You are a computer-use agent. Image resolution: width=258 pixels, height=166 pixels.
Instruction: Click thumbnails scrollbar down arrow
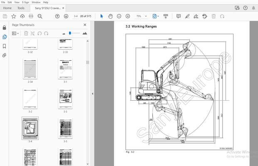(87, 164)
